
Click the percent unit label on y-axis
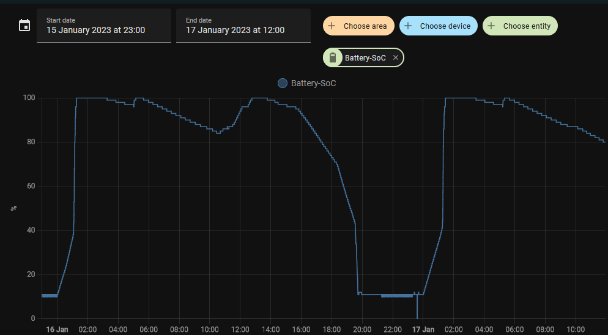pos(13,208)
